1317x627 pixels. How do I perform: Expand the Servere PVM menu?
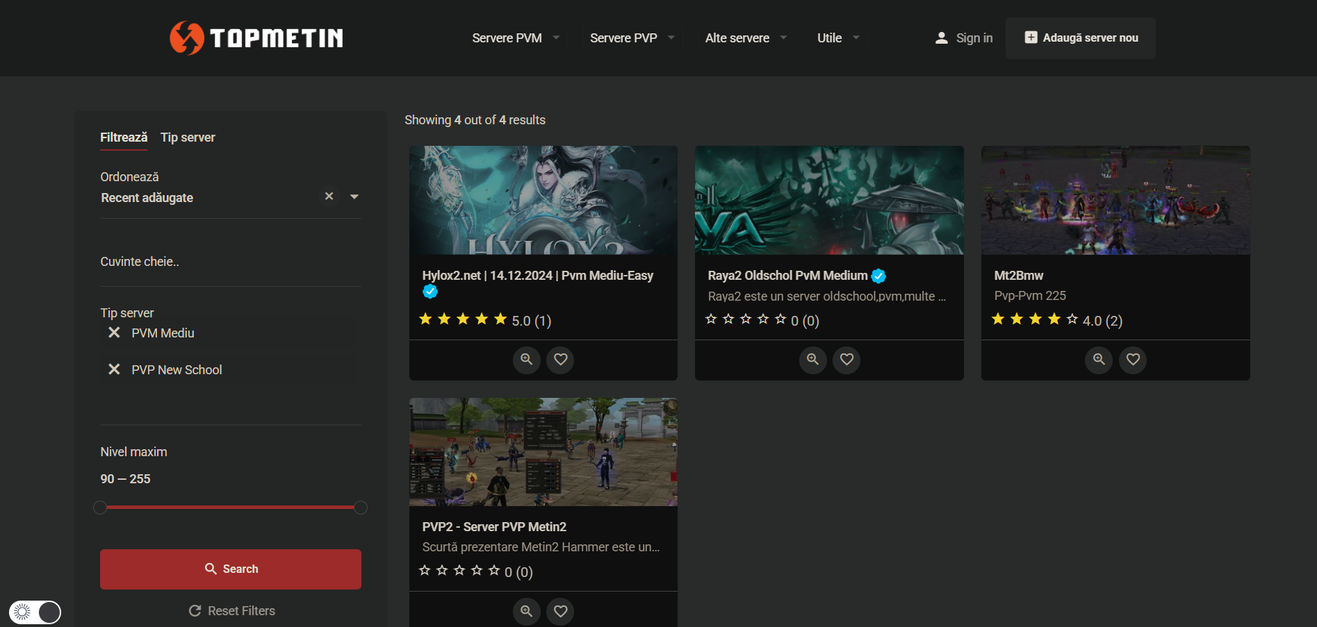[x=515, y=38]
